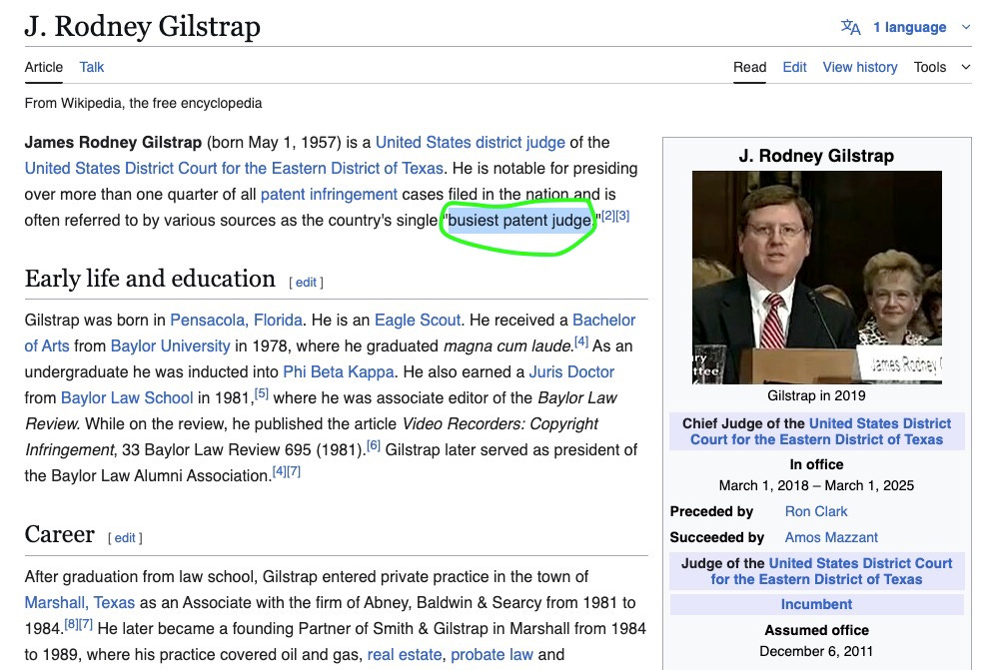
Task: Open the Tools menu
Action: point(930,67)
